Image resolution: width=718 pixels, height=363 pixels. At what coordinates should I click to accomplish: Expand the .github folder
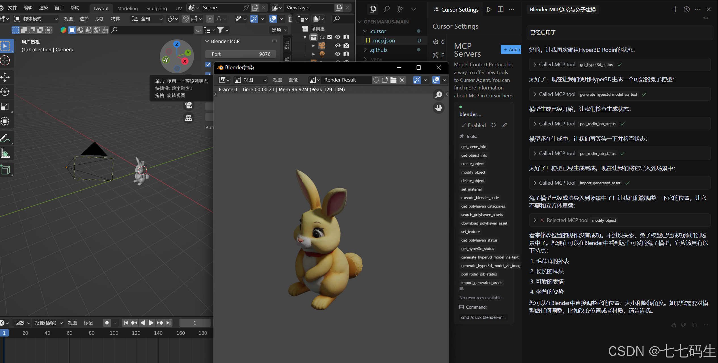click(378, 50)
